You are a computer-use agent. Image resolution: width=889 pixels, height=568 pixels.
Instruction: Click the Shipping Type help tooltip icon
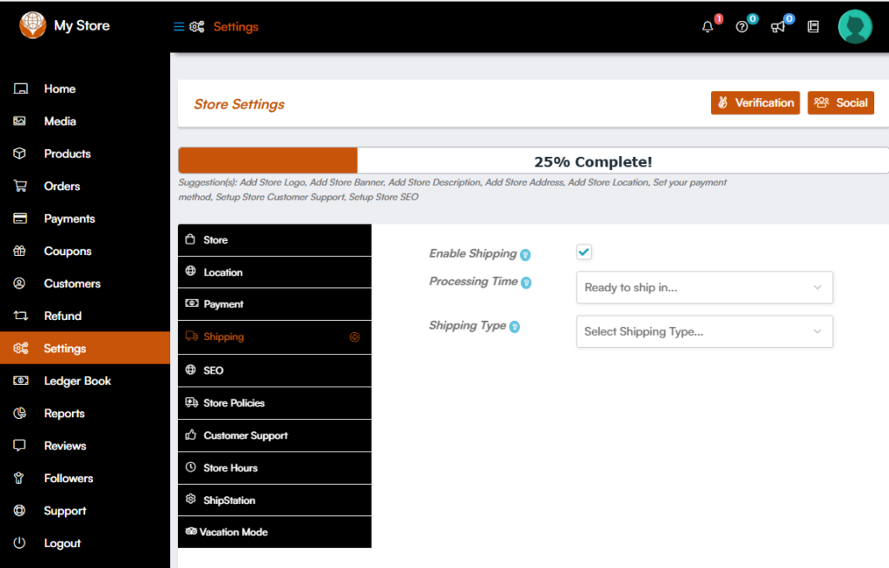click(x=515, y=327)
